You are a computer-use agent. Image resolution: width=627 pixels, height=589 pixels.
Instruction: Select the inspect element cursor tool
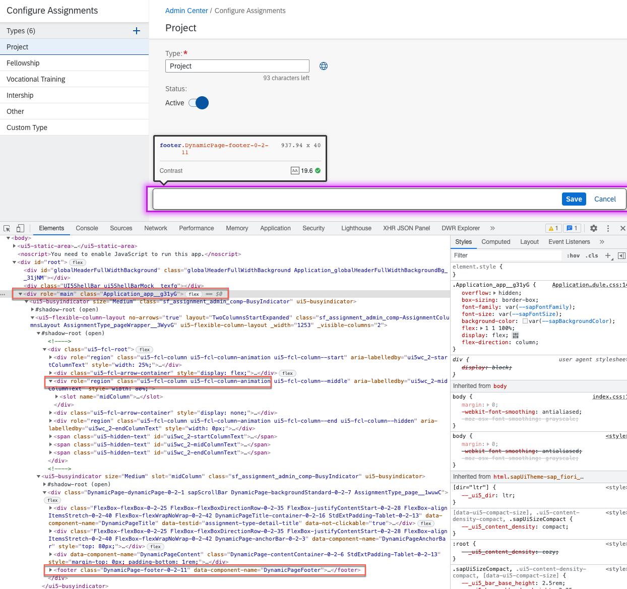pyautogui.click(x=7, y=228)
